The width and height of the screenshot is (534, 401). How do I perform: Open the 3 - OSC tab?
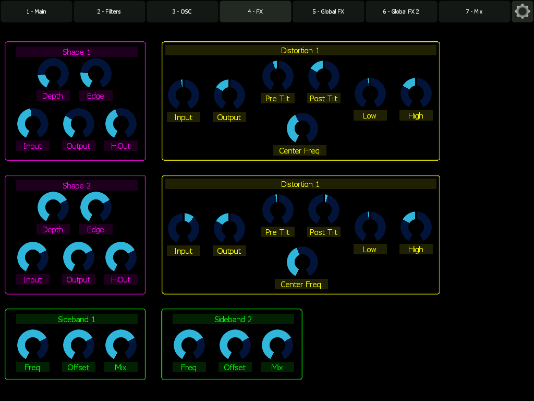coord(182,11)
